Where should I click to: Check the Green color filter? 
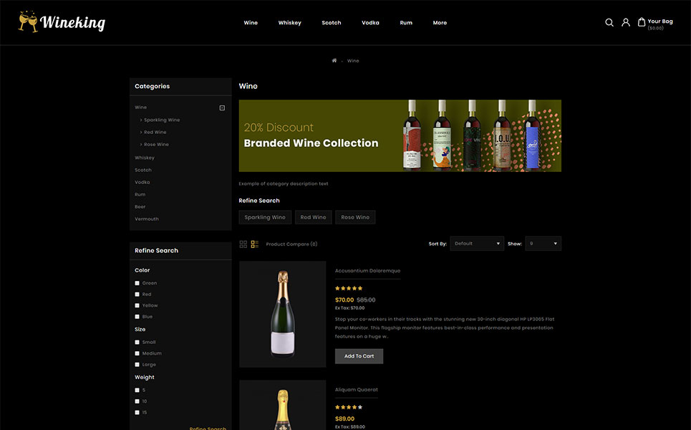[x=137, y=283]
